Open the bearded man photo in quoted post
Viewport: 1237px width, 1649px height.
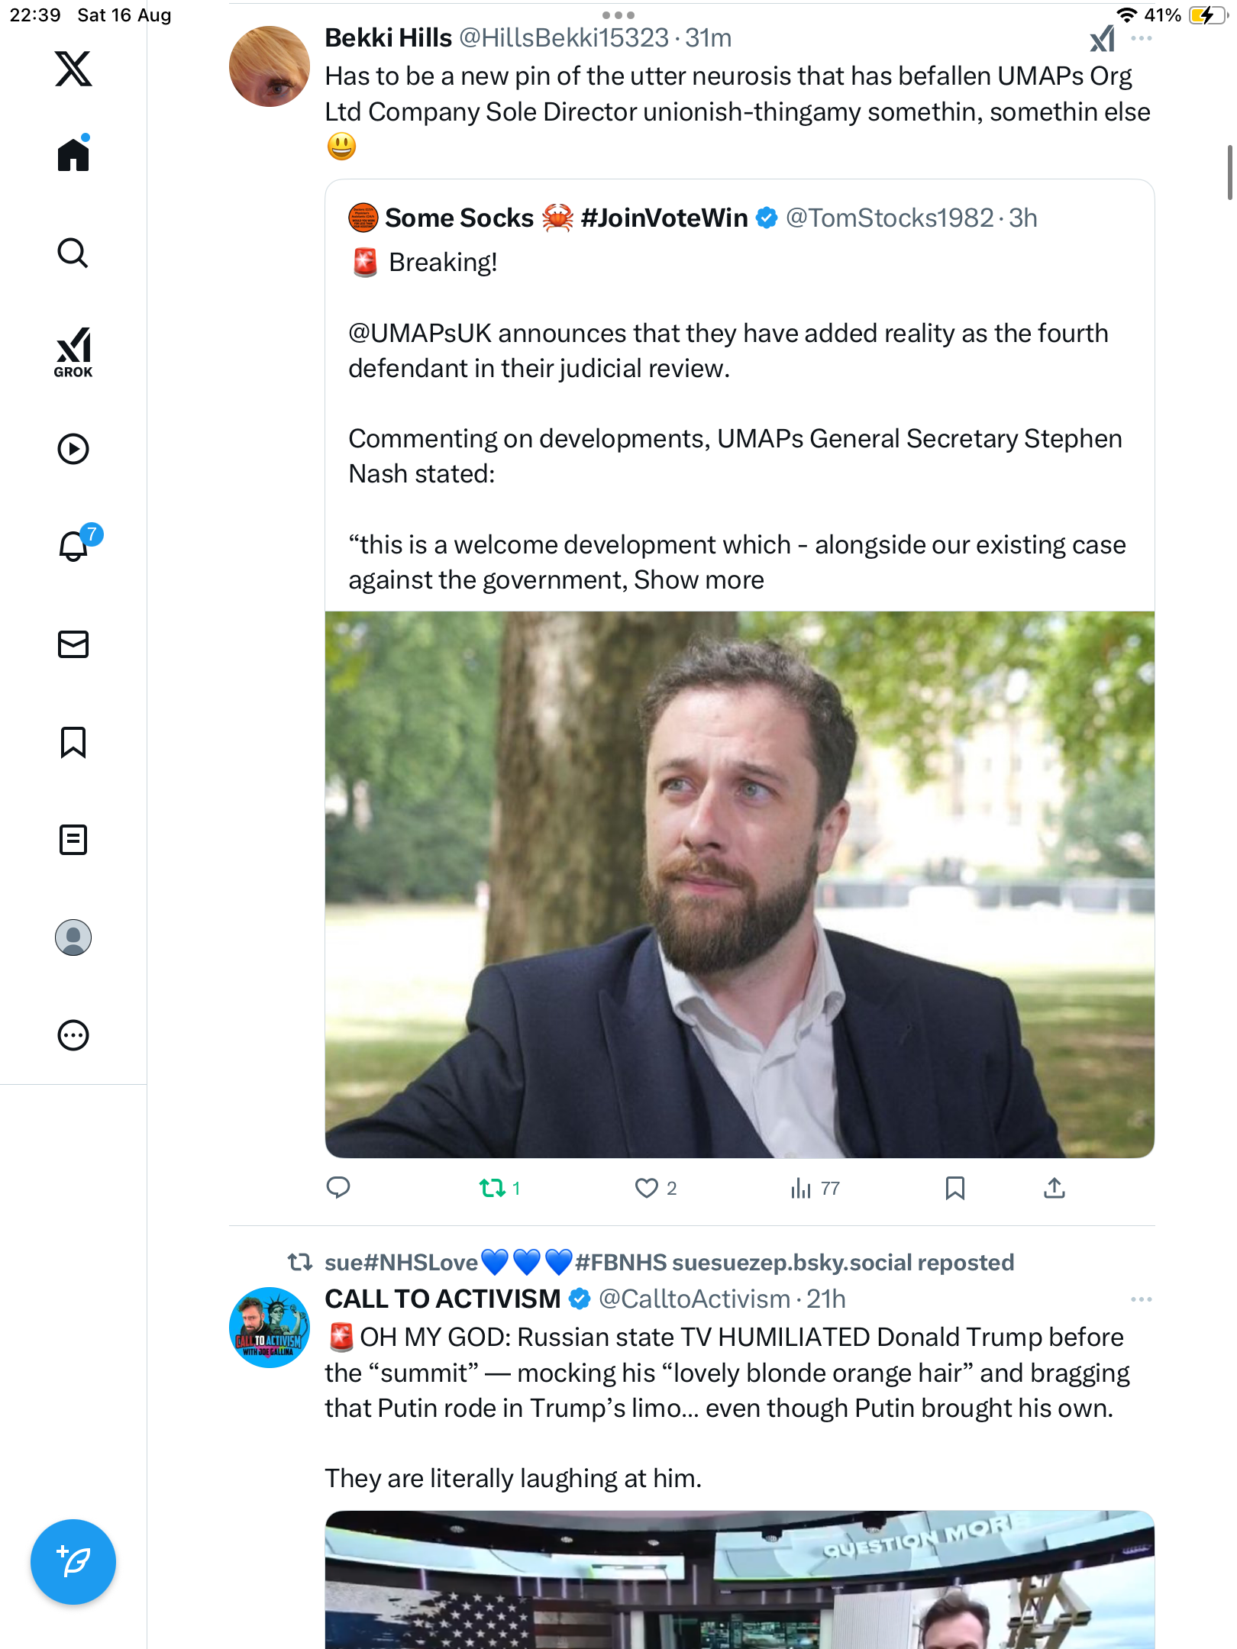point(739,884)
